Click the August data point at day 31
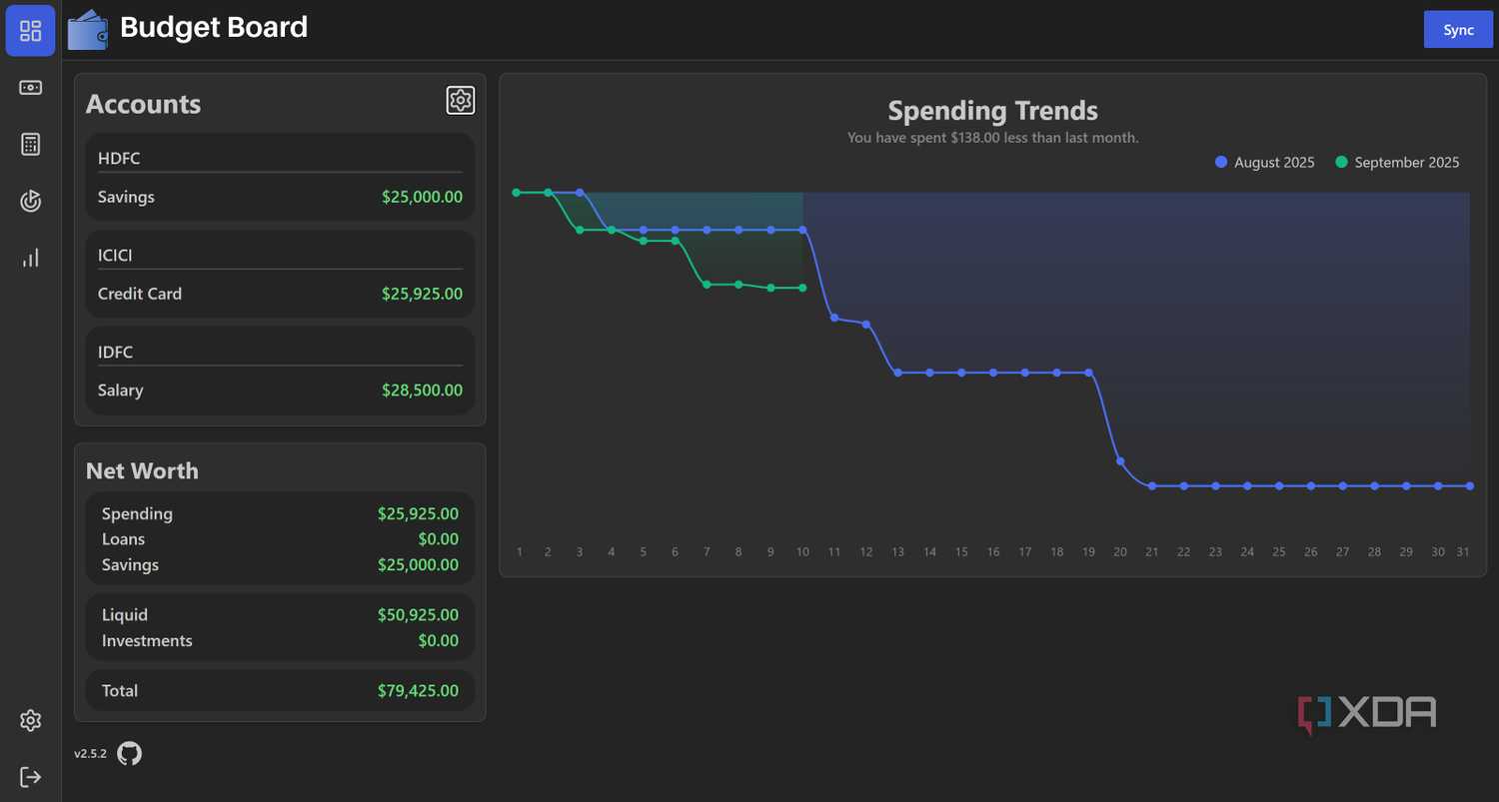Image resolution: width=1499 pixels, height=802 pixels. (1470, 485)
